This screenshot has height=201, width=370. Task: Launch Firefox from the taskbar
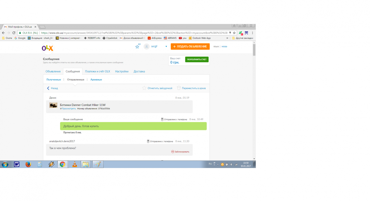28,164
